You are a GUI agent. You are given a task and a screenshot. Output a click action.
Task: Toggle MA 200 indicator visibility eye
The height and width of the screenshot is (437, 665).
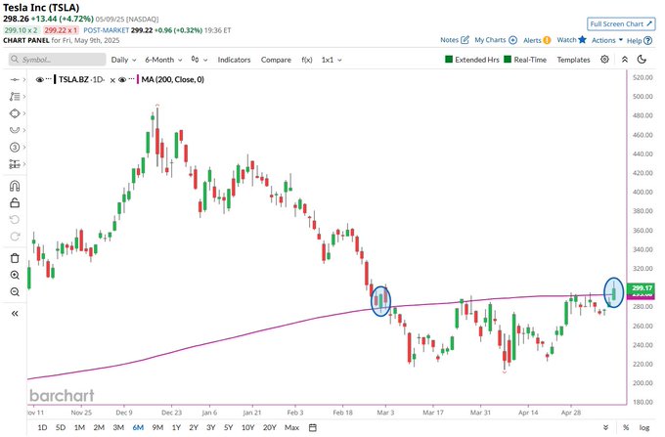122,80
